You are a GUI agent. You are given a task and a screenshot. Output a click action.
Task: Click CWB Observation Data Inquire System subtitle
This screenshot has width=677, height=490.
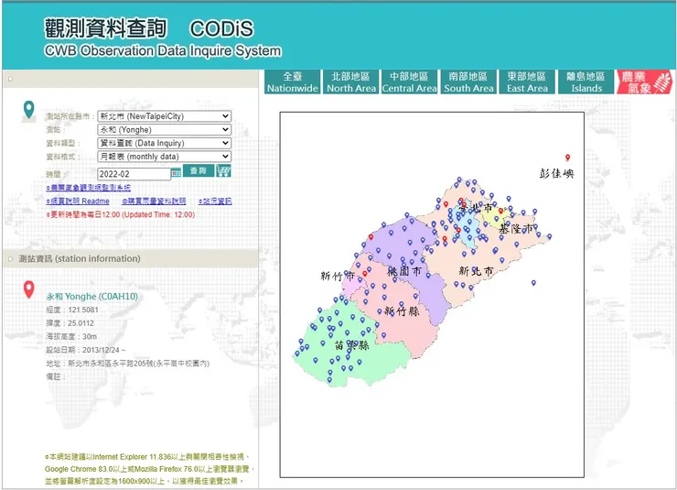pos(163,51)
